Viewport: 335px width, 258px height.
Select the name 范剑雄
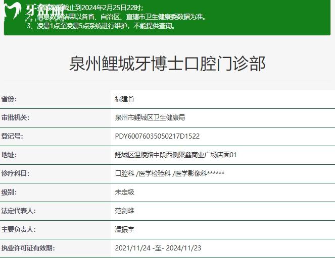click(x=125, y=211)
